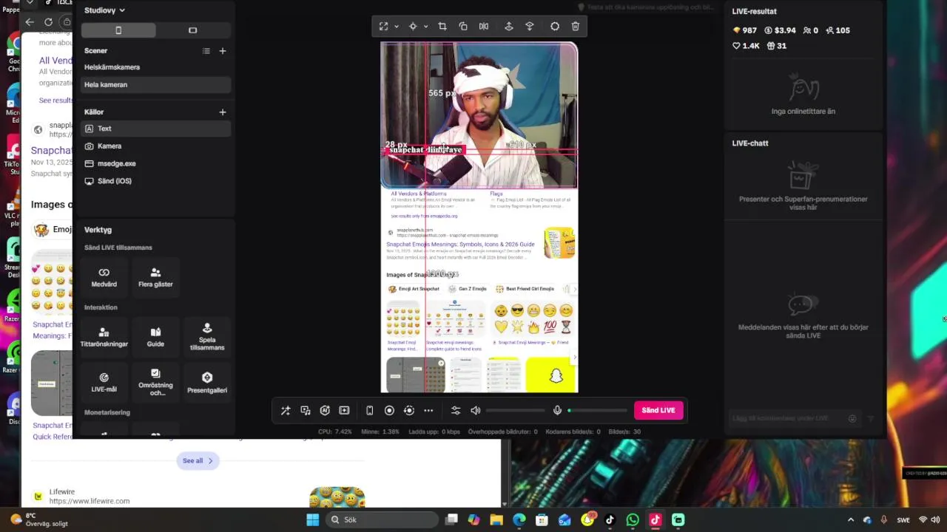Open the Windows Start menu

pos(312,520)
